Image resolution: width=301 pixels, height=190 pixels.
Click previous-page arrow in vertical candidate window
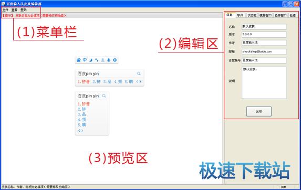click(79, 131)
